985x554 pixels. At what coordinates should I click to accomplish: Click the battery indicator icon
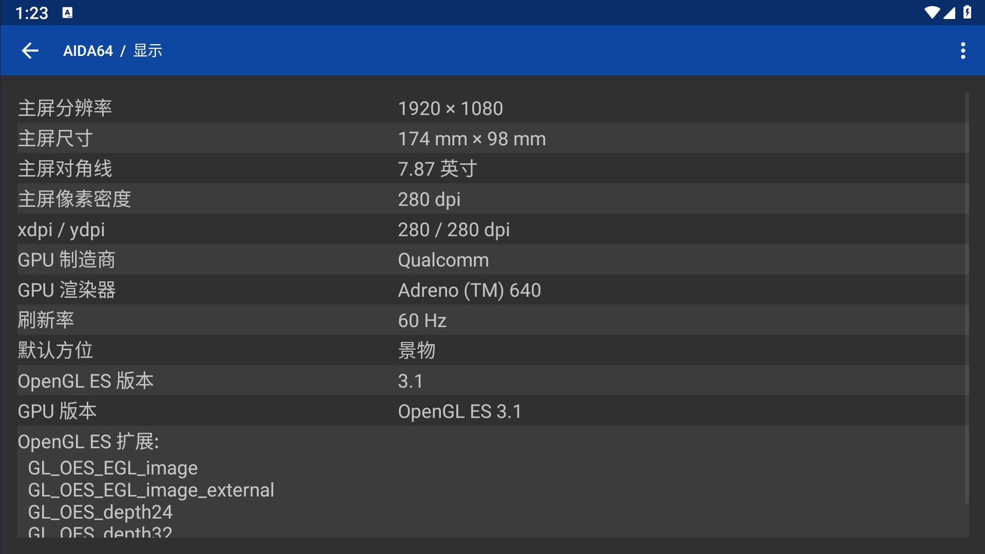tap(968, 13)
